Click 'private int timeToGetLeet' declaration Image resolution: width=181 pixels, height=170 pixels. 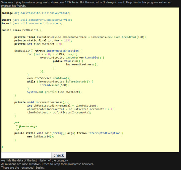point(38,44)
